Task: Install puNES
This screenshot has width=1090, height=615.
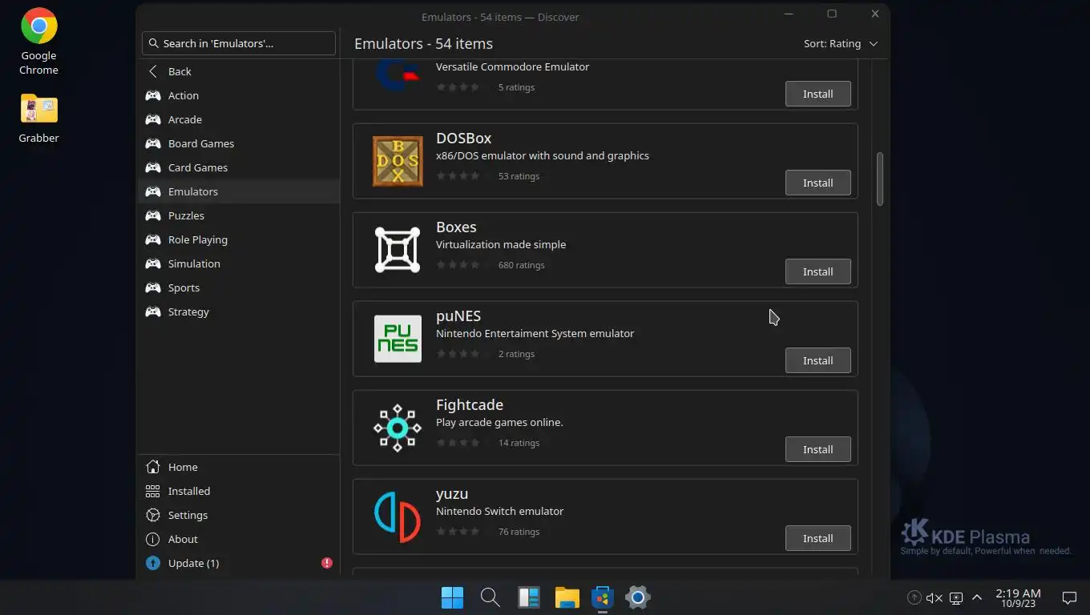Action: pos(817,360)
